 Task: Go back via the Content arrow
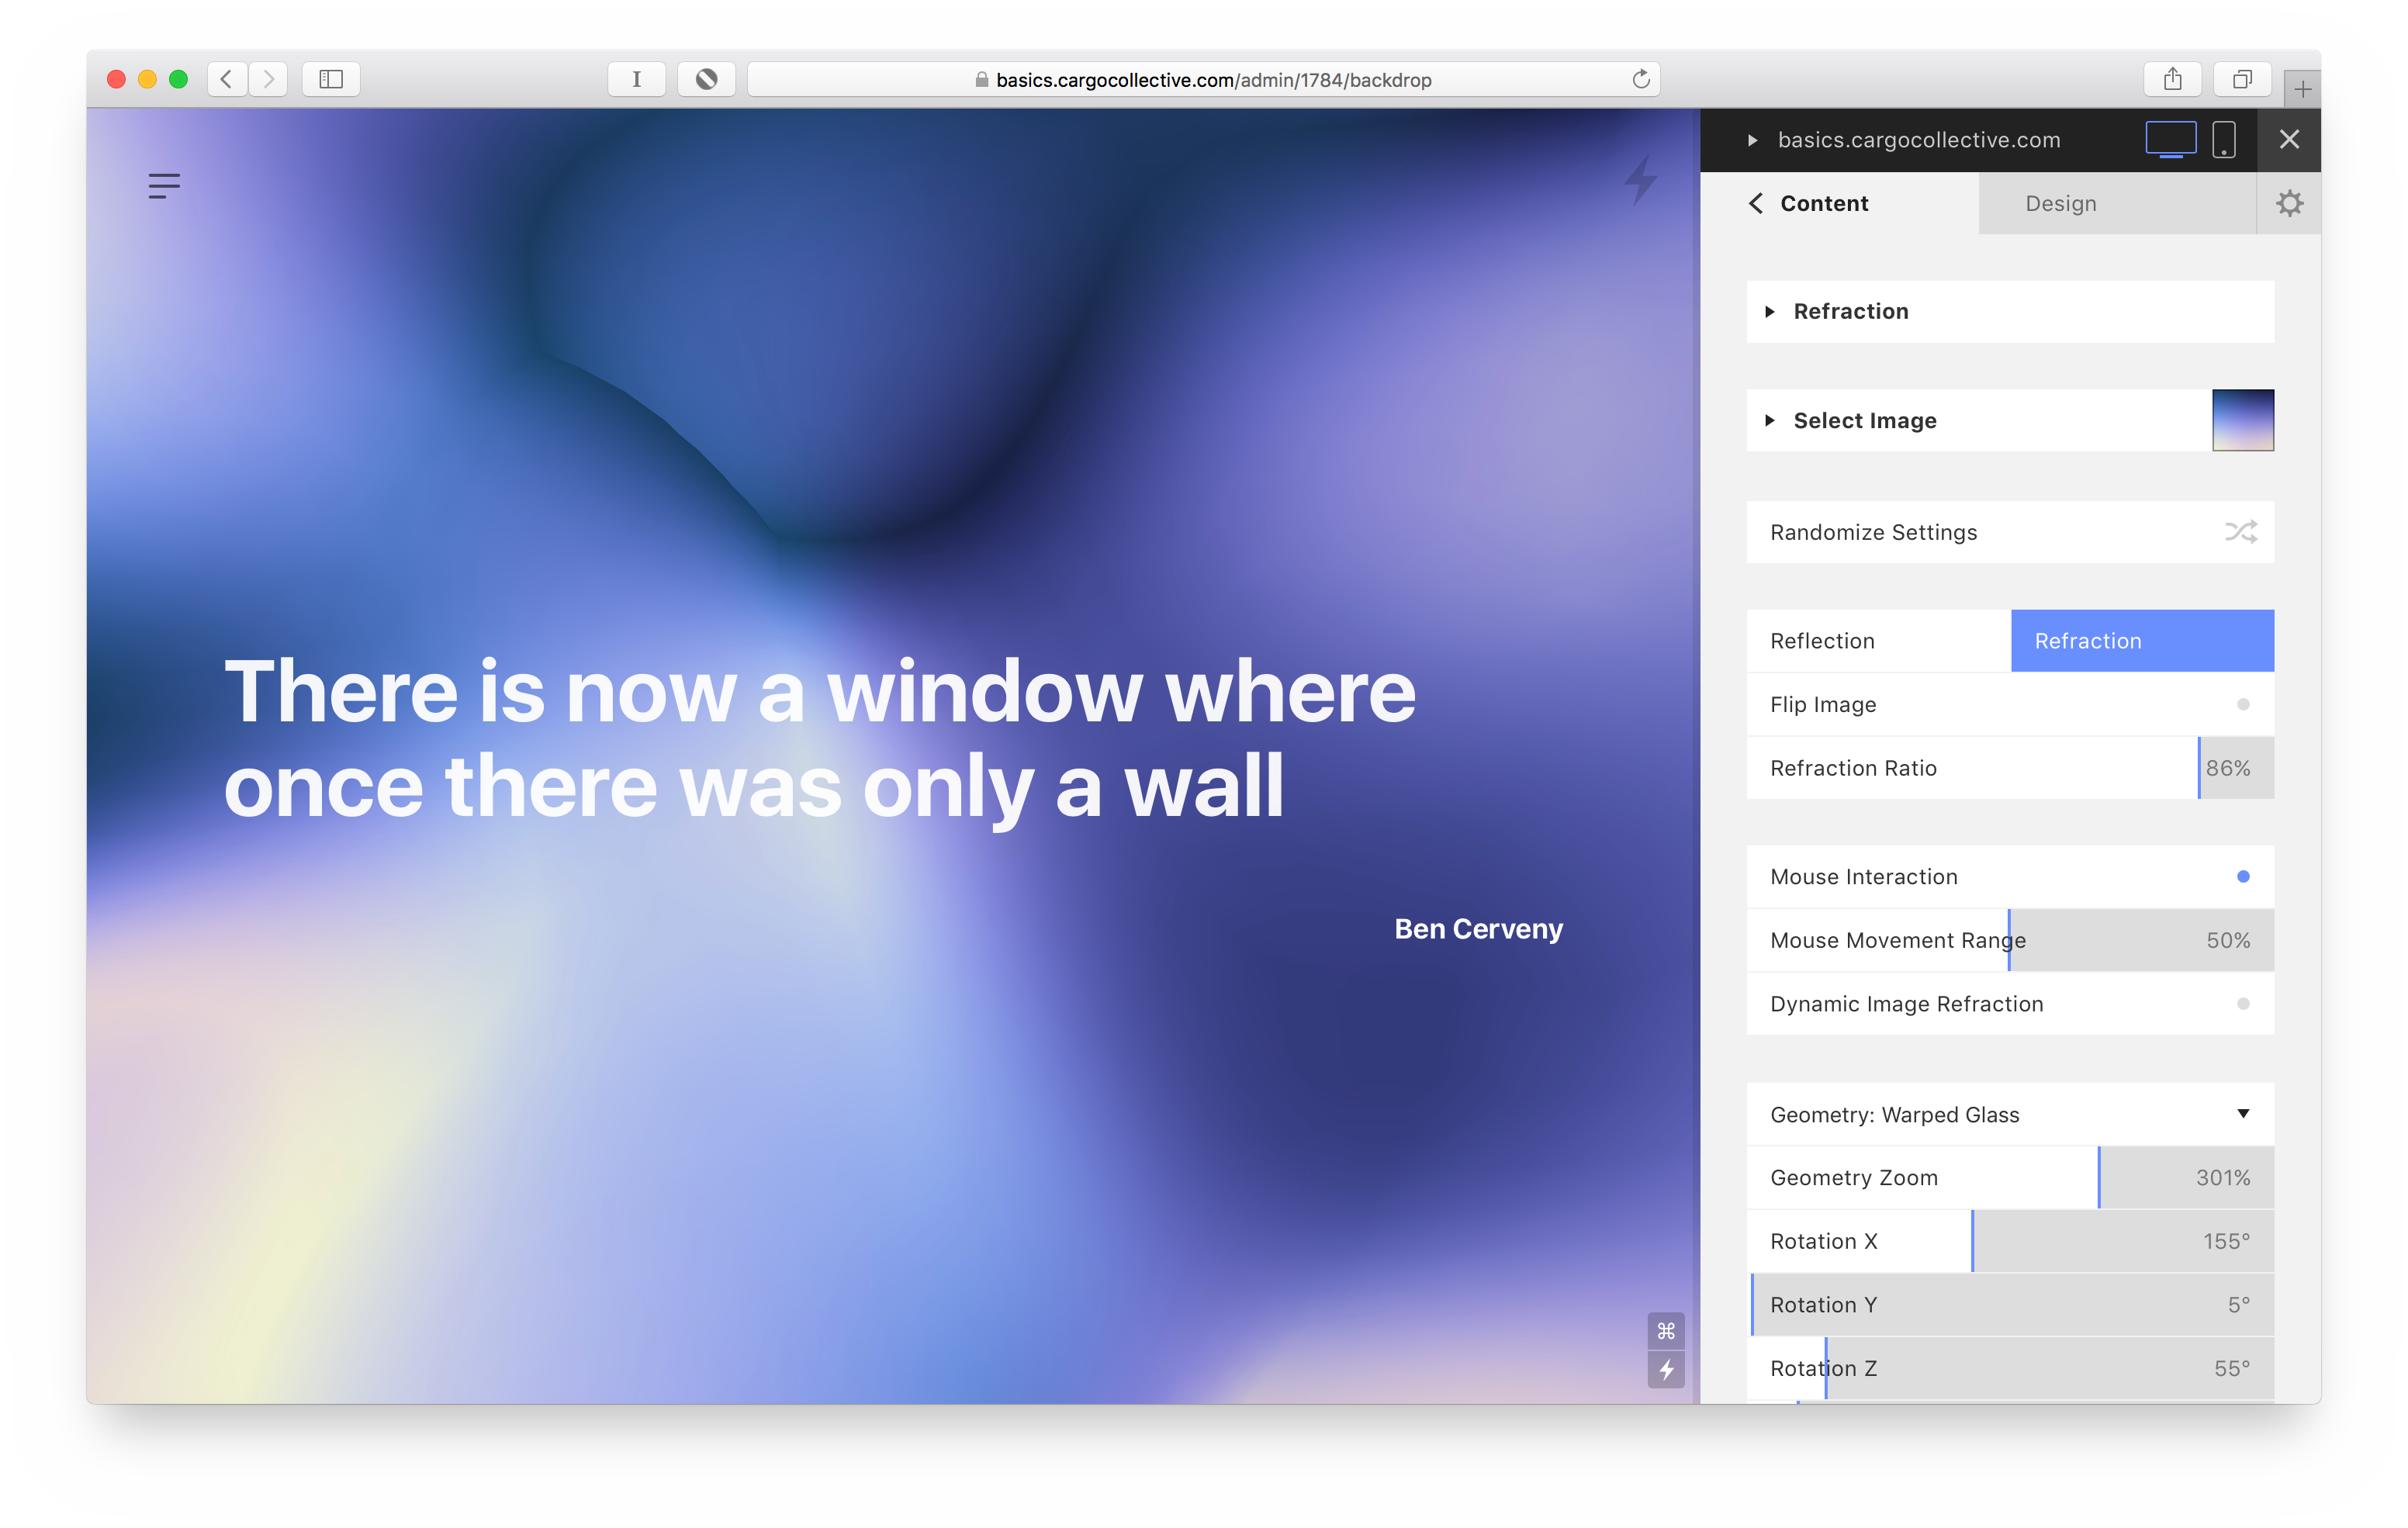click(1756, 203)
